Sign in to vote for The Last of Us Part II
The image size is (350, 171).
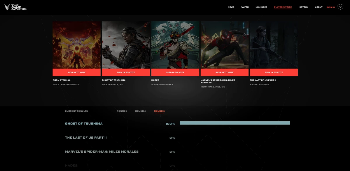(274, 72)
